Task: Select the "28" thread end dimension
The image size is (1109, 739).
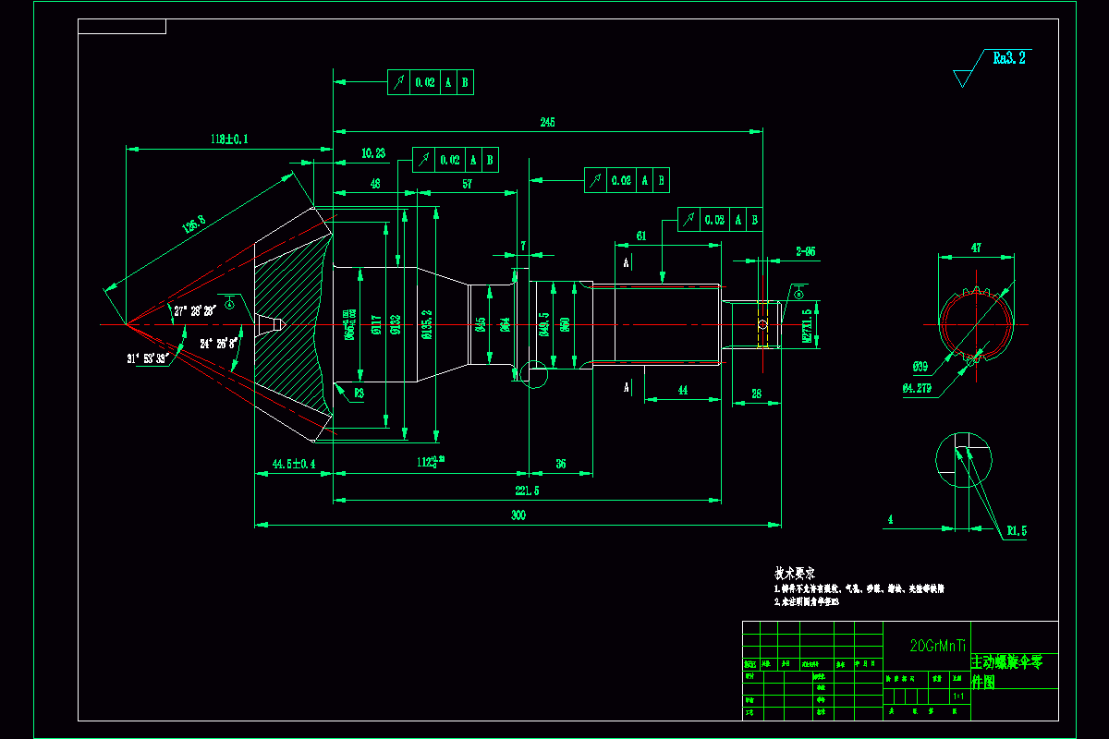Action: (x=755, y=394)
